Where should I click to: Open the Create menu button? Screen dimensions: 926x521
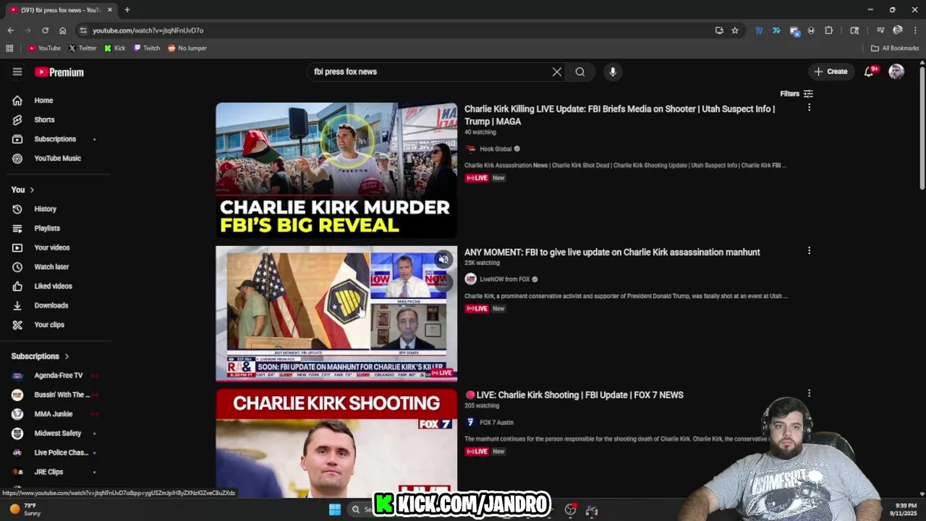coord(831,72)
